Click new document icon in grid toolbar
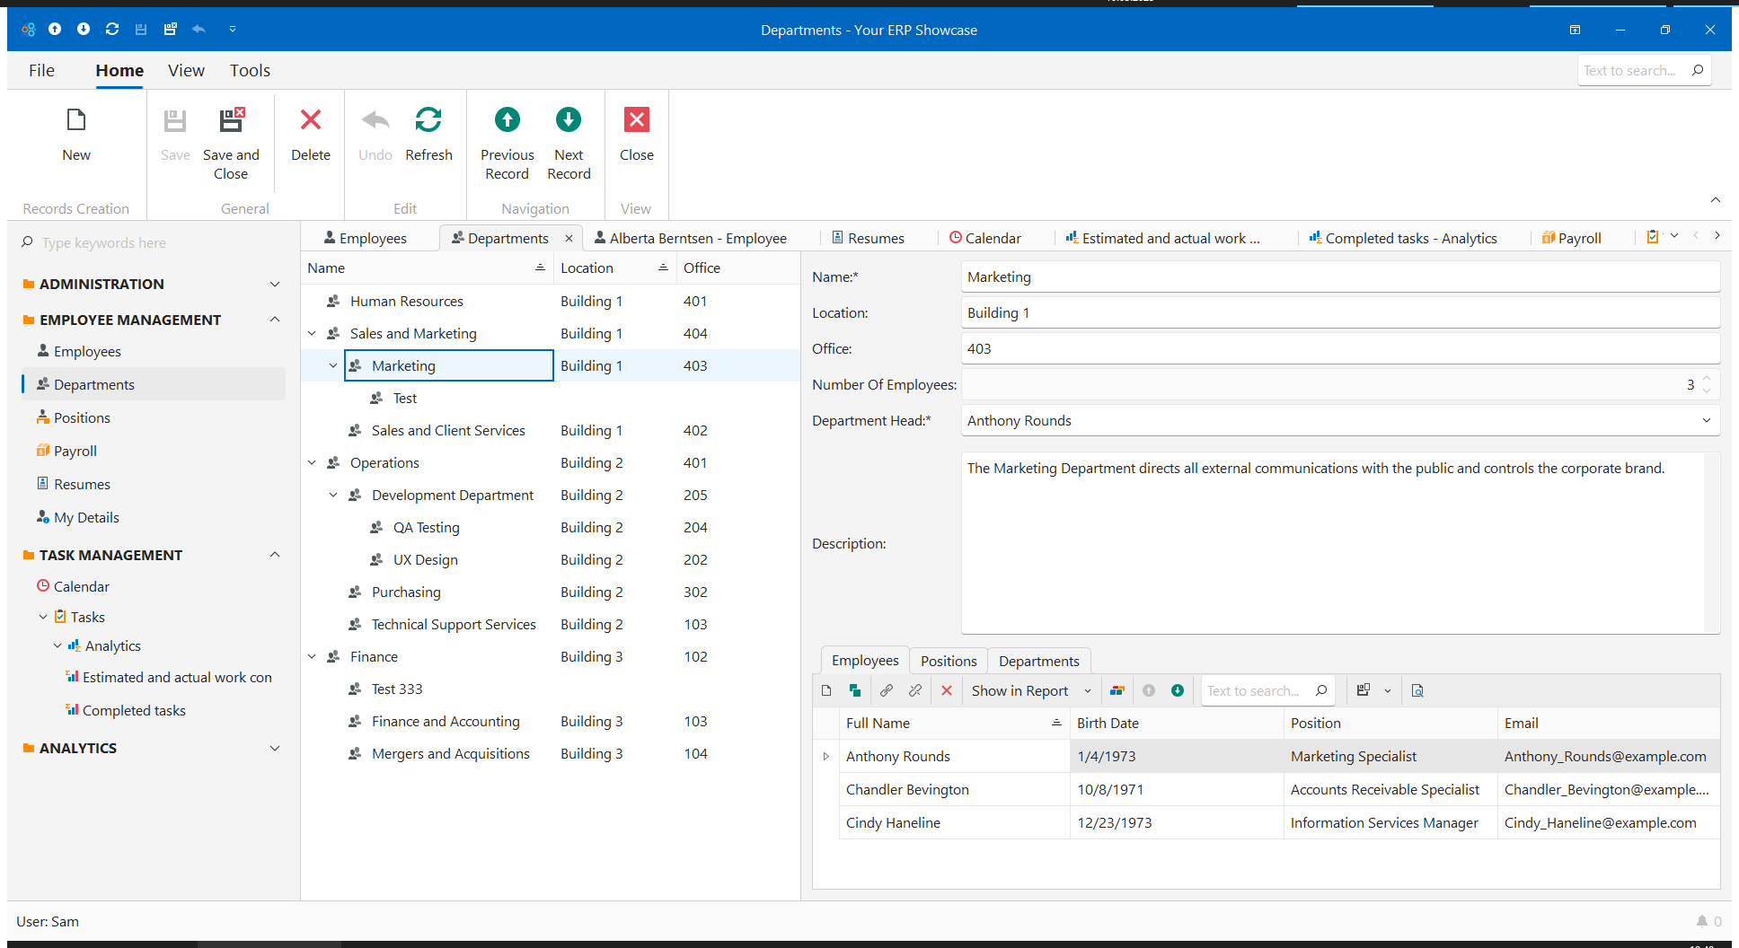Screen dimensions: 1739x948 click(x=826, y=690)
